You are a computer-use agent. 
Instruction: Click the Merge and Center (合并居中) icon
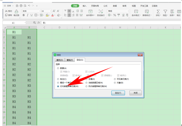(90, 11)
